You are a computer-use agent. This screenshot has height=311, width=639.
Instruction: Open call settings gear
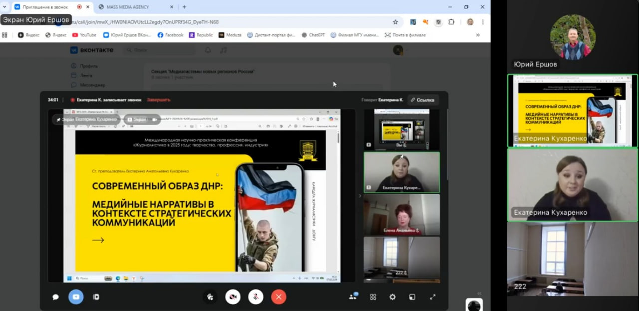pos(392,297)
